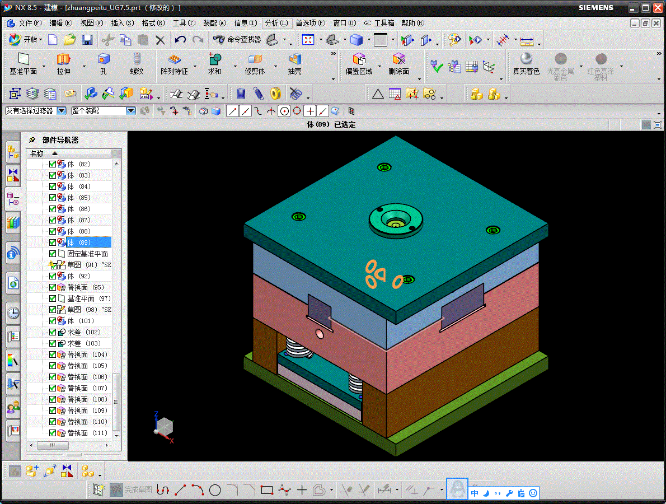Image resolution: width=666 pixels, height=504 pixels.
Task: Select the rectangle sketch tool in bottom toolbar
Action: tap(267, 490)
